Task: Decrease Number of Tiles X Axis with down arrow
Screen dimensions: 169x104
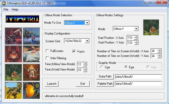Action: pos(159,52)
